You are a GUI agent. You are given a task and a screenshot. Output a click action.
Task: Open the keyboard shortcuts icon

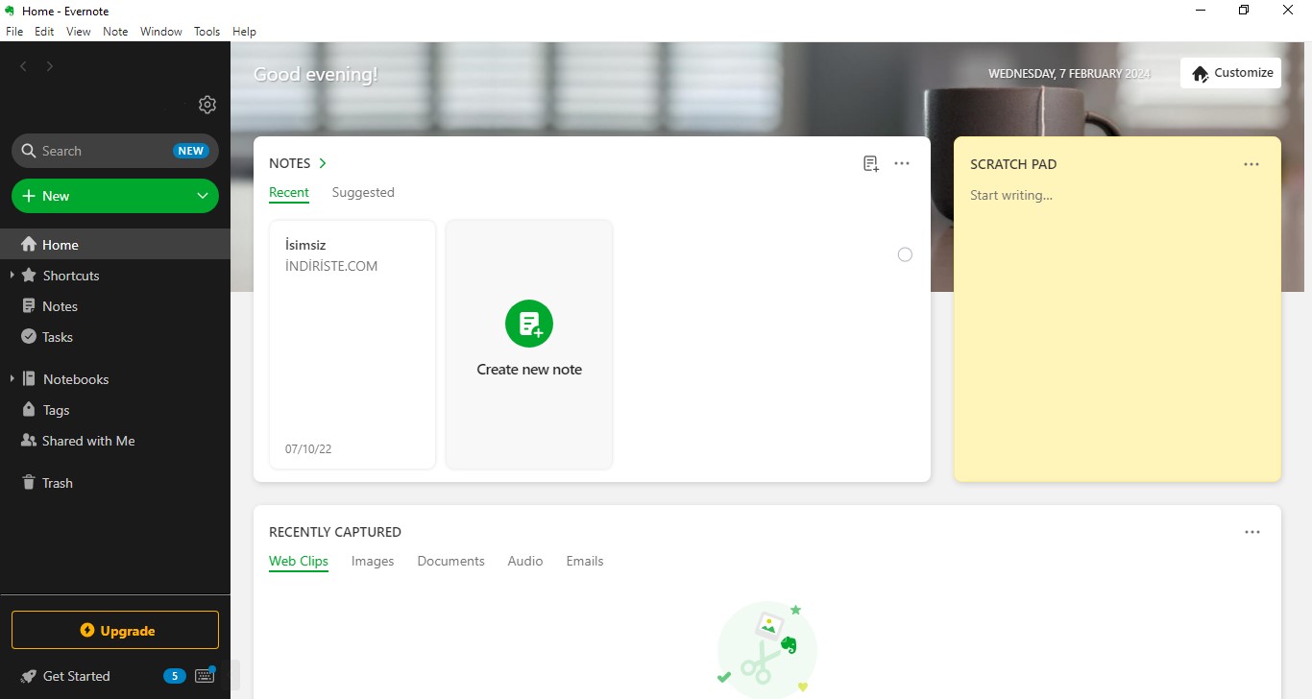(205, 675)
